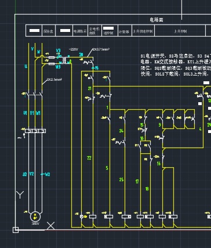Select the 2X2.5mm² cable annotation
This screenshot has height=248, width=211.
coord(54,80)
